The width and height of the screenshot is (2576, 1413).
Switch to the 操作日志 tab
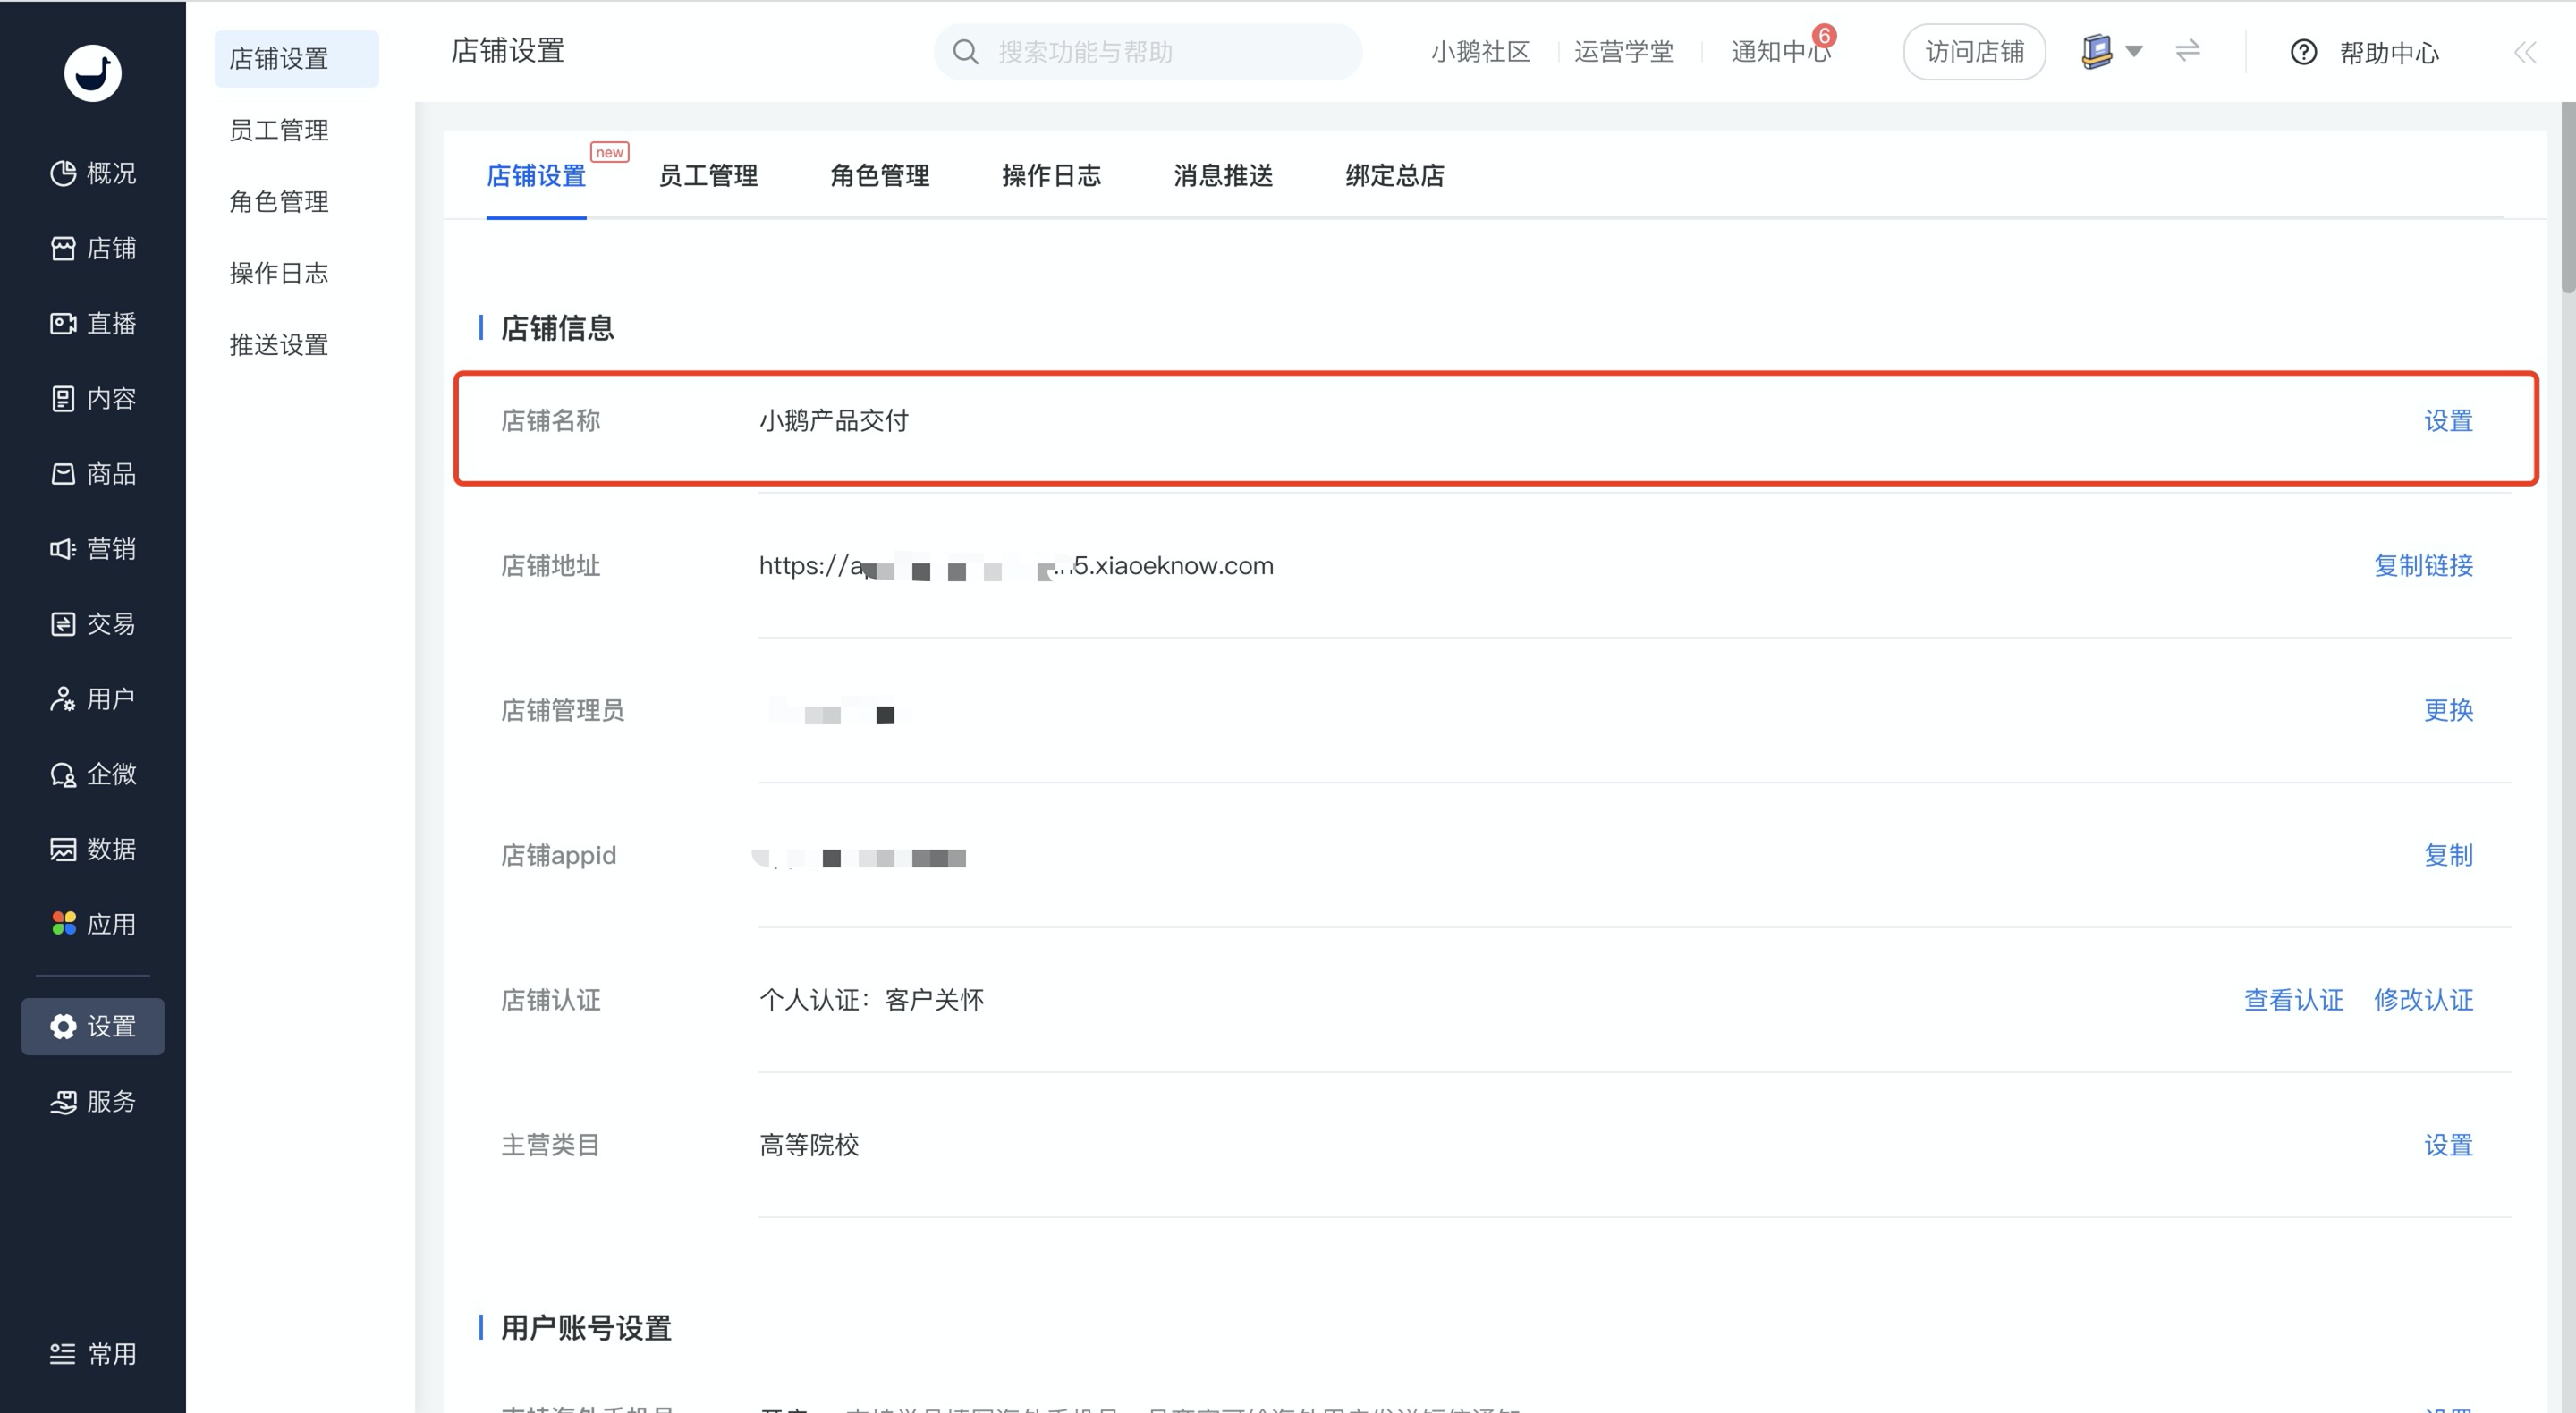click(1051, 176)
